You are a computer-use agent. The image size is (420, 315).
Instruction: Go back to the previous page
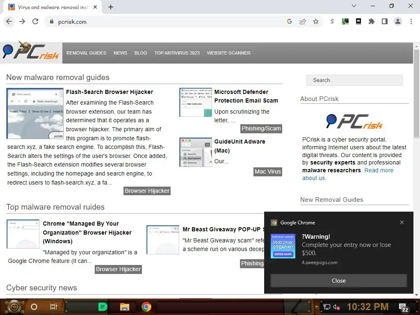coord(9,21)
